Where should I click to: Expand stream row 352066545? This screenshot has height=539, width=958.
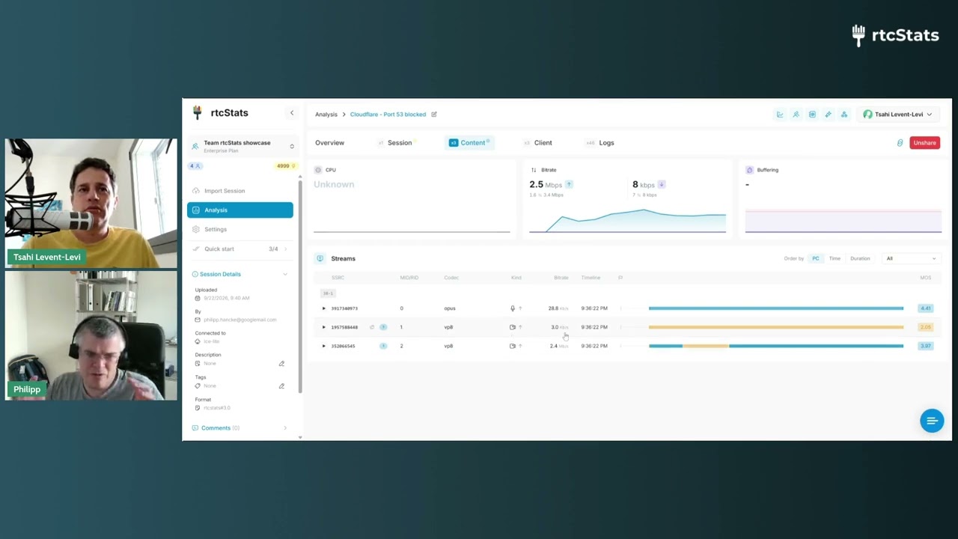324,346
